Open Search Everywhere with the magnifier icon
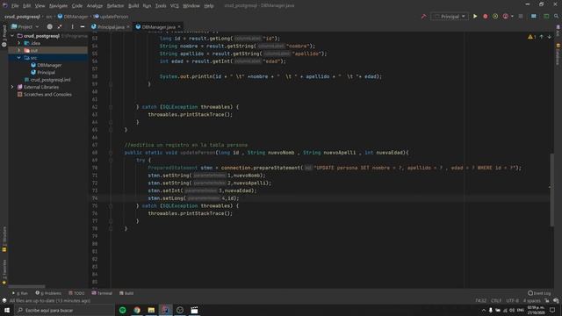The height and width of the screenshot is (316, 562). [x=556, y=17]
